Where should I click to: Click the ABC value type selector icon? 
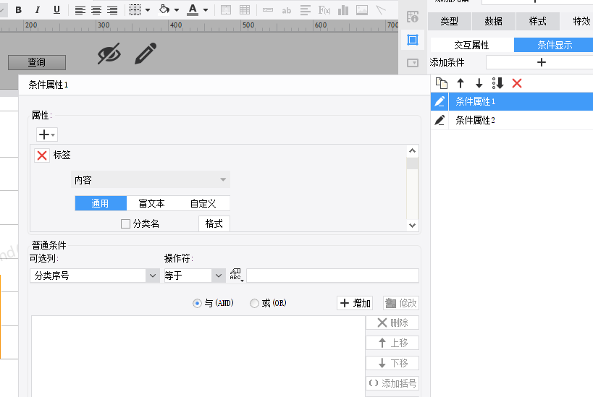[236, 276]
